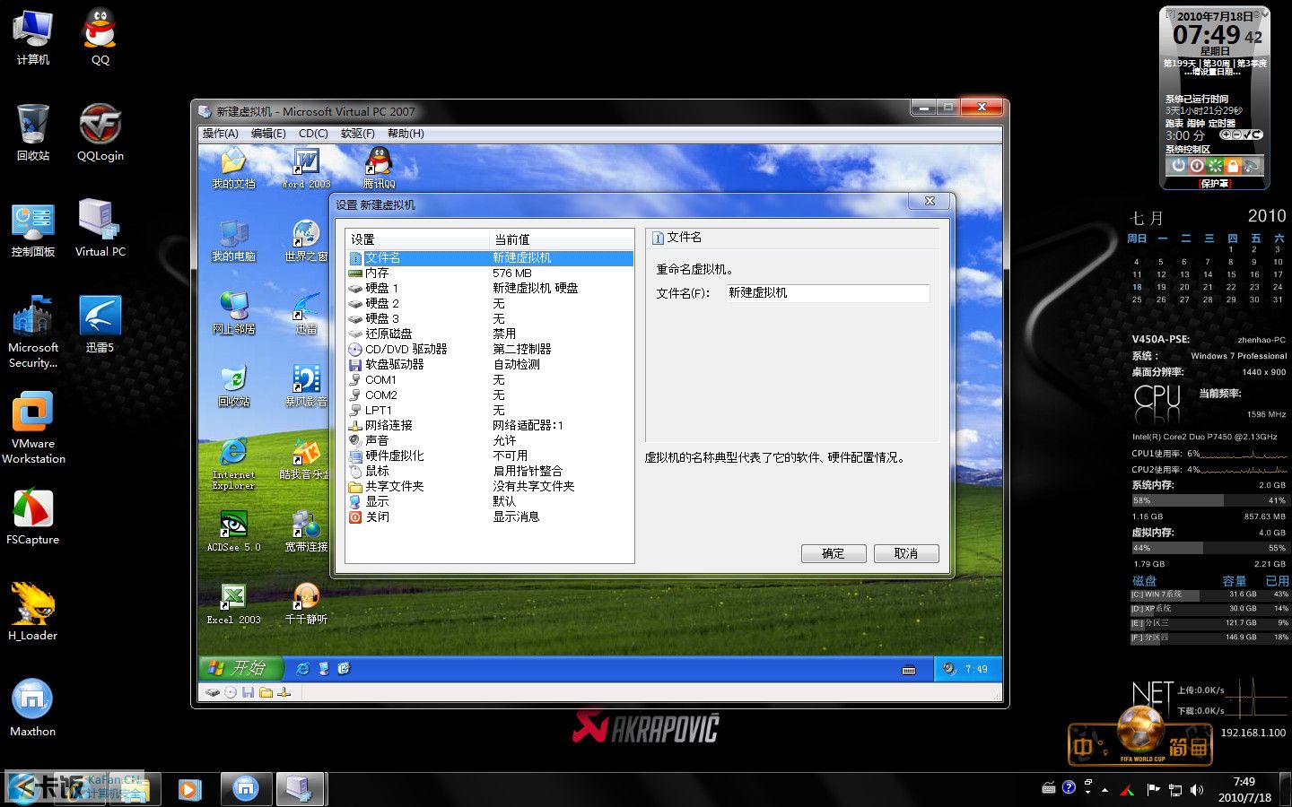This screenshot has width=1292, height=807.
Task: Click the guest 开始 start button
Action: point(241,668)
